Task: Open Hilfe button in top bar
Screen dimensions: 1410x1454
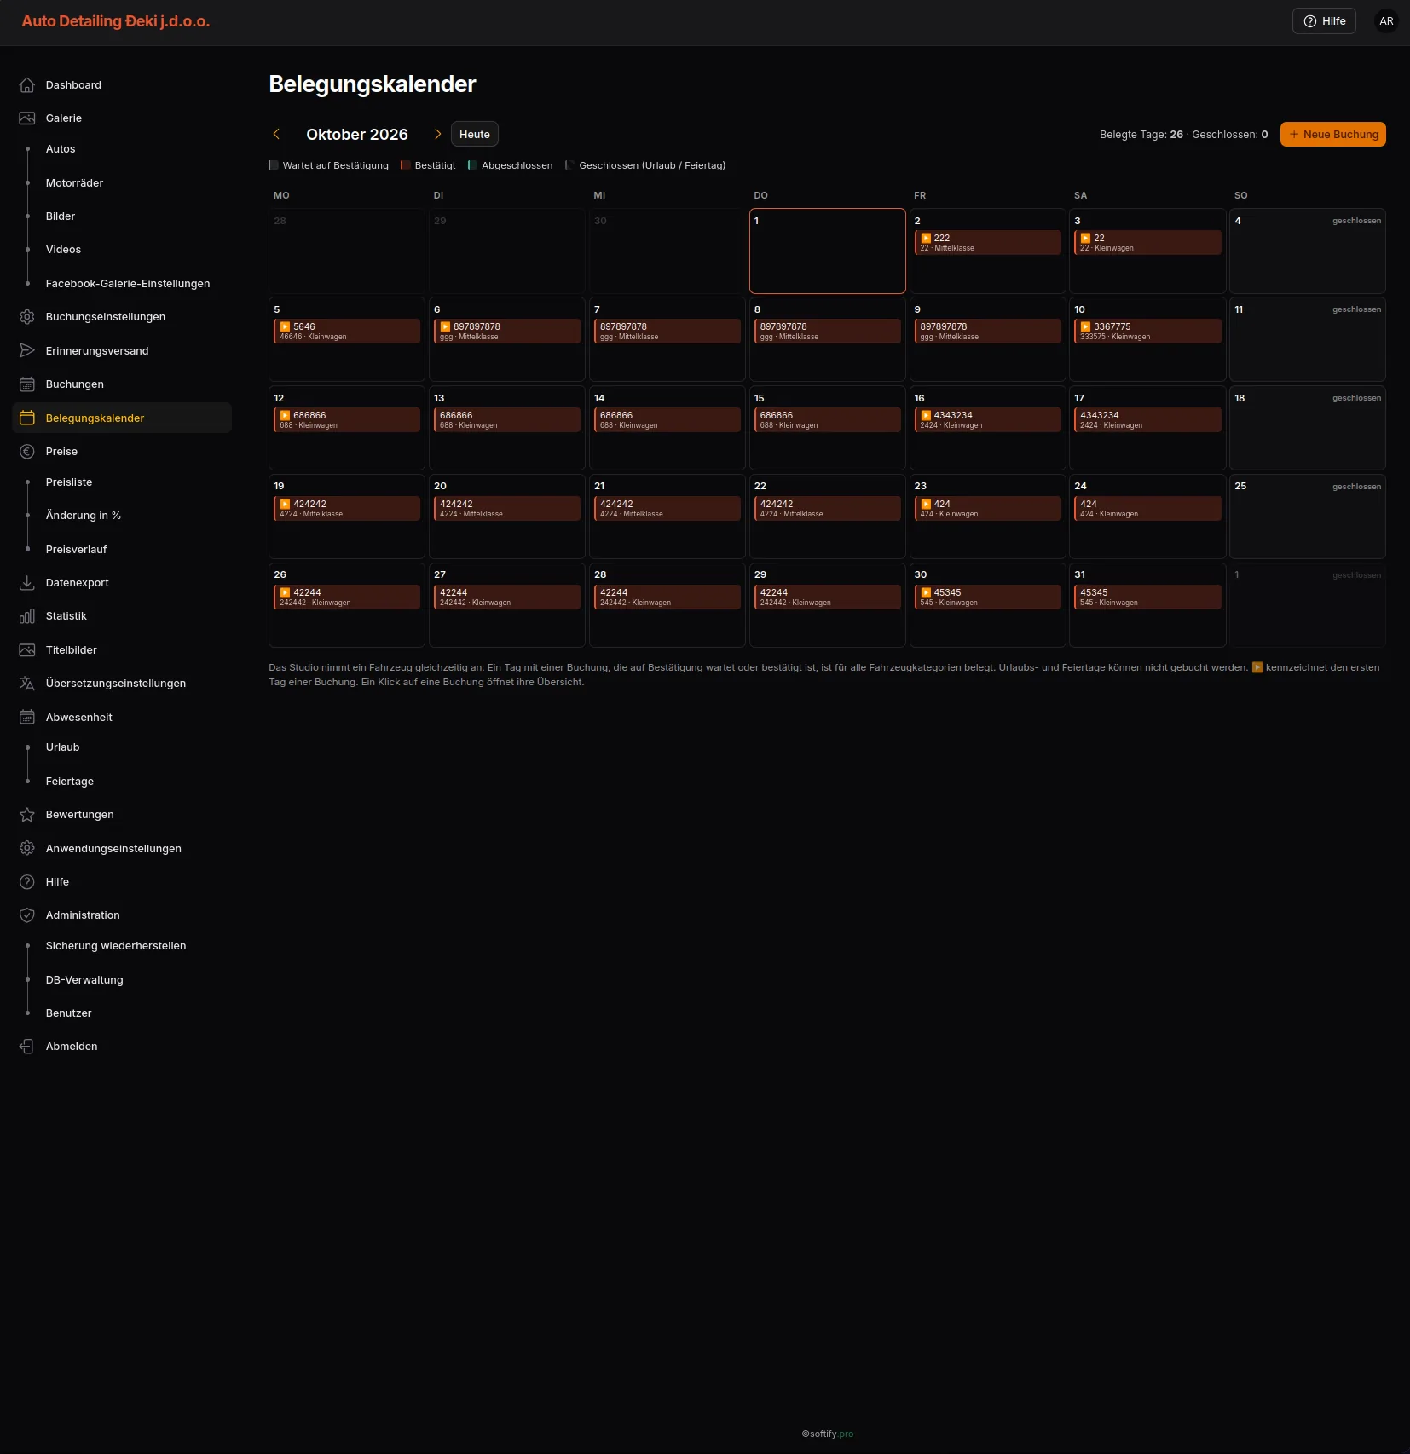Action: [1324, 21]
